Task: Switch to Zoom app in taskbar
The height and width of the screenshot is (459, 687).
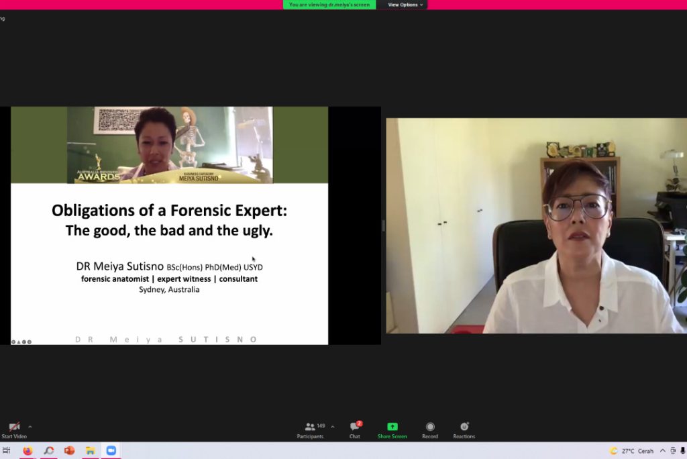Action: pos(111,451)
